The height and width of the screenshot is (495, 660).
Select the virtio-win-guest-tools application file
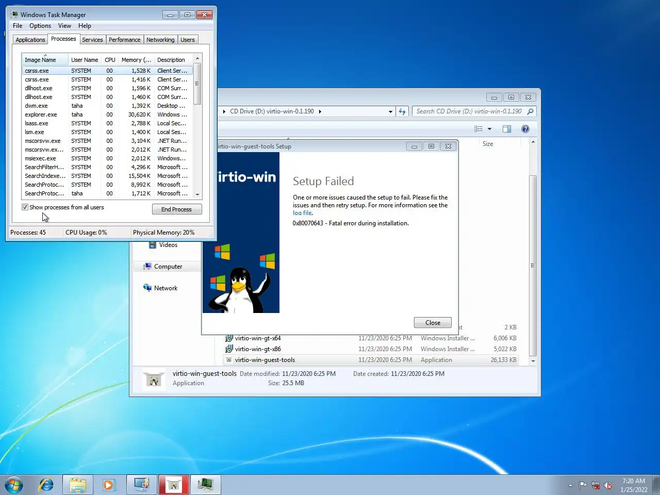pyautogui.click(x=371, y=360)
